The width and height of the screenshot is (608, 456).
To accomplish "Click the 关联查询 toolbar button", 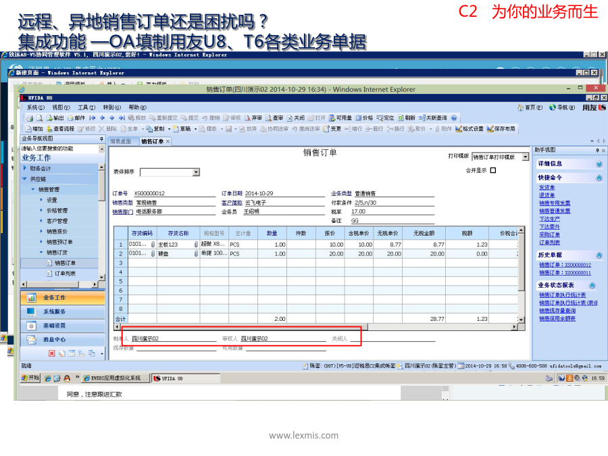I will coord(433,118).
